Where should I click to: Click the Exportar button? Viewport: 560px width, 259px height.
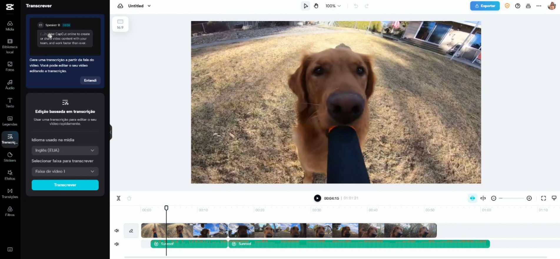click(x=484, y=6)
